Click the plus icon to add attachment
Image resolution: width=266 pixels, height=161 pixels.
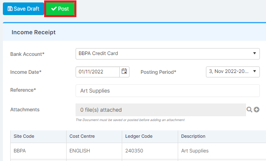[257, 110]
